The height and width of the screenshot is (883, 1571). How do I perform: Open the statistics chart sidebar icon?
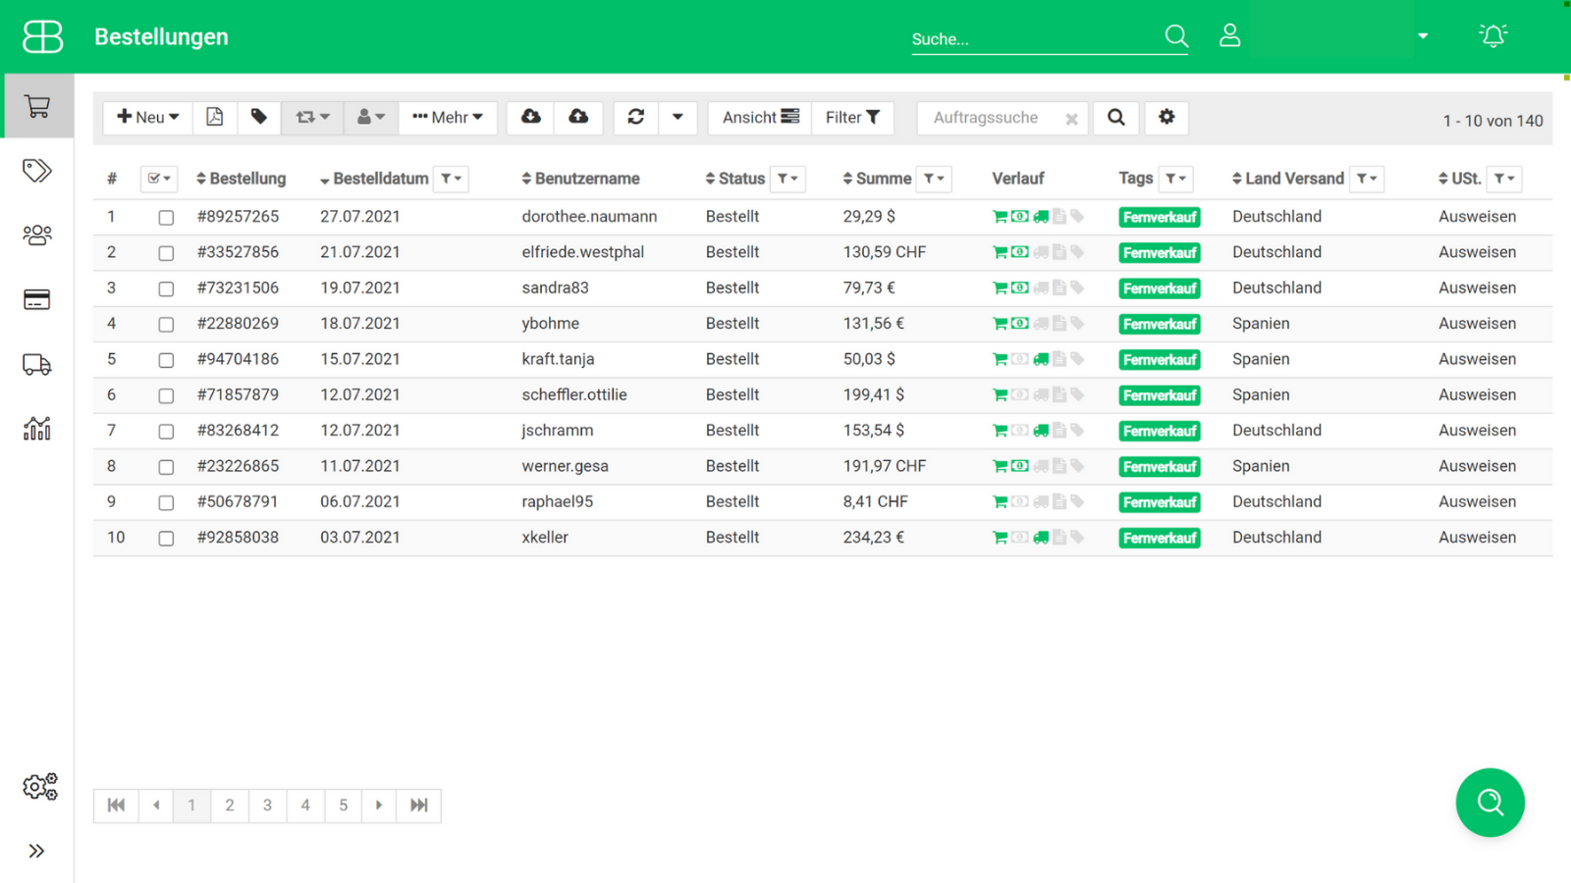pos(37,429)
